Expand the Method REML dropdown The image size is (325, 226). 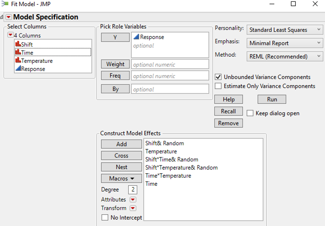tap(285, 57)
